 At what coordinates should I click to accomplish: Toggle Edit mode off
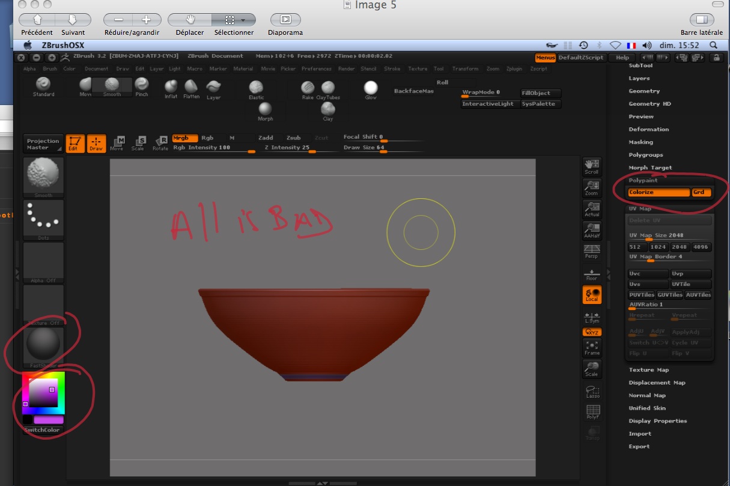[x=75, y=143]
